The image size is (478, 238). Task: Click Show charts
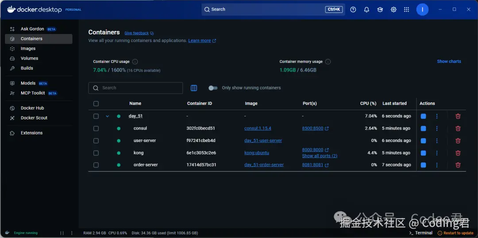(x=449, y=61)
